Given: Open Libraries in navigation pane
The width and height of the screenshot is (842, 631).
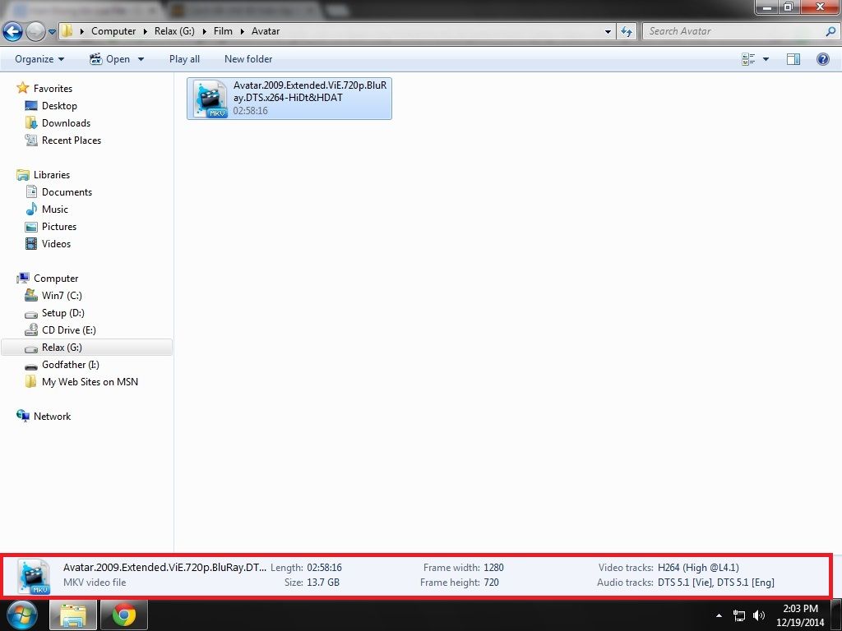Looking at the screenshot, I should pyautogui.click(x=52, y=175).
